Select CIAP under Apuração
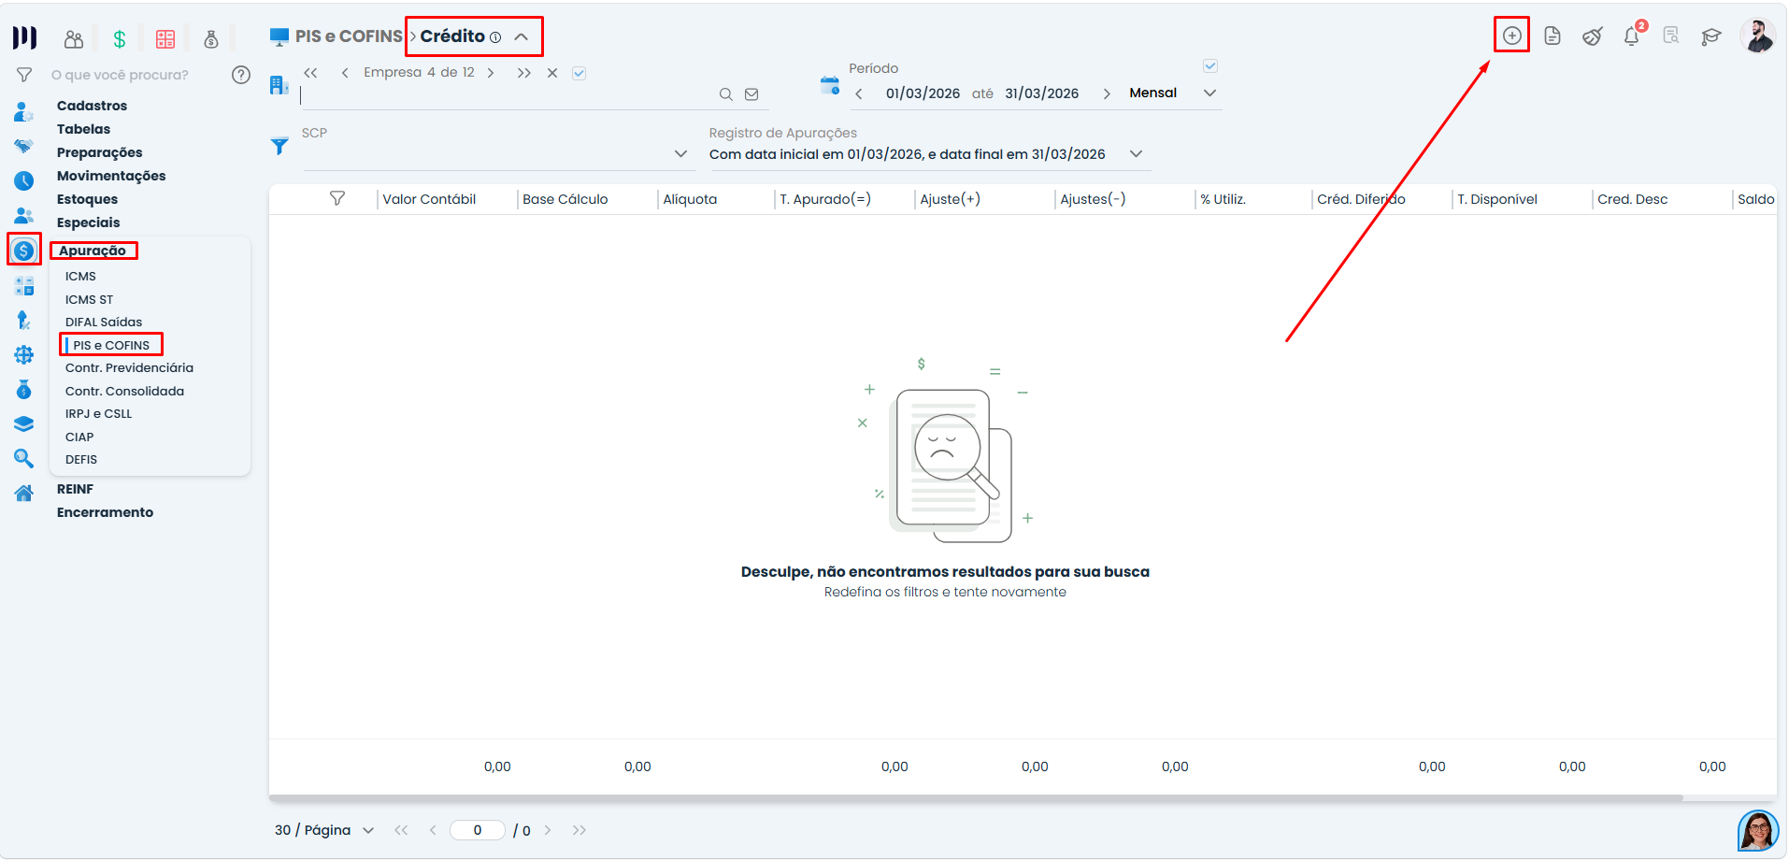Image resolution: width=1789 pixels, height=860 pixels. point(79,437)
